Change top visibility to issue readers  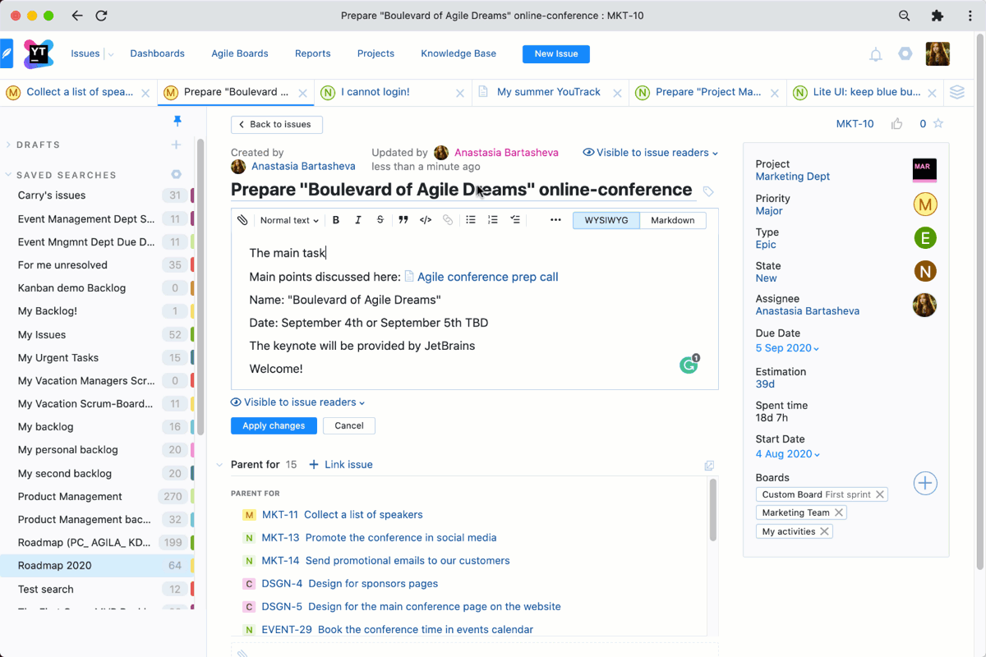tap(650, 153)
